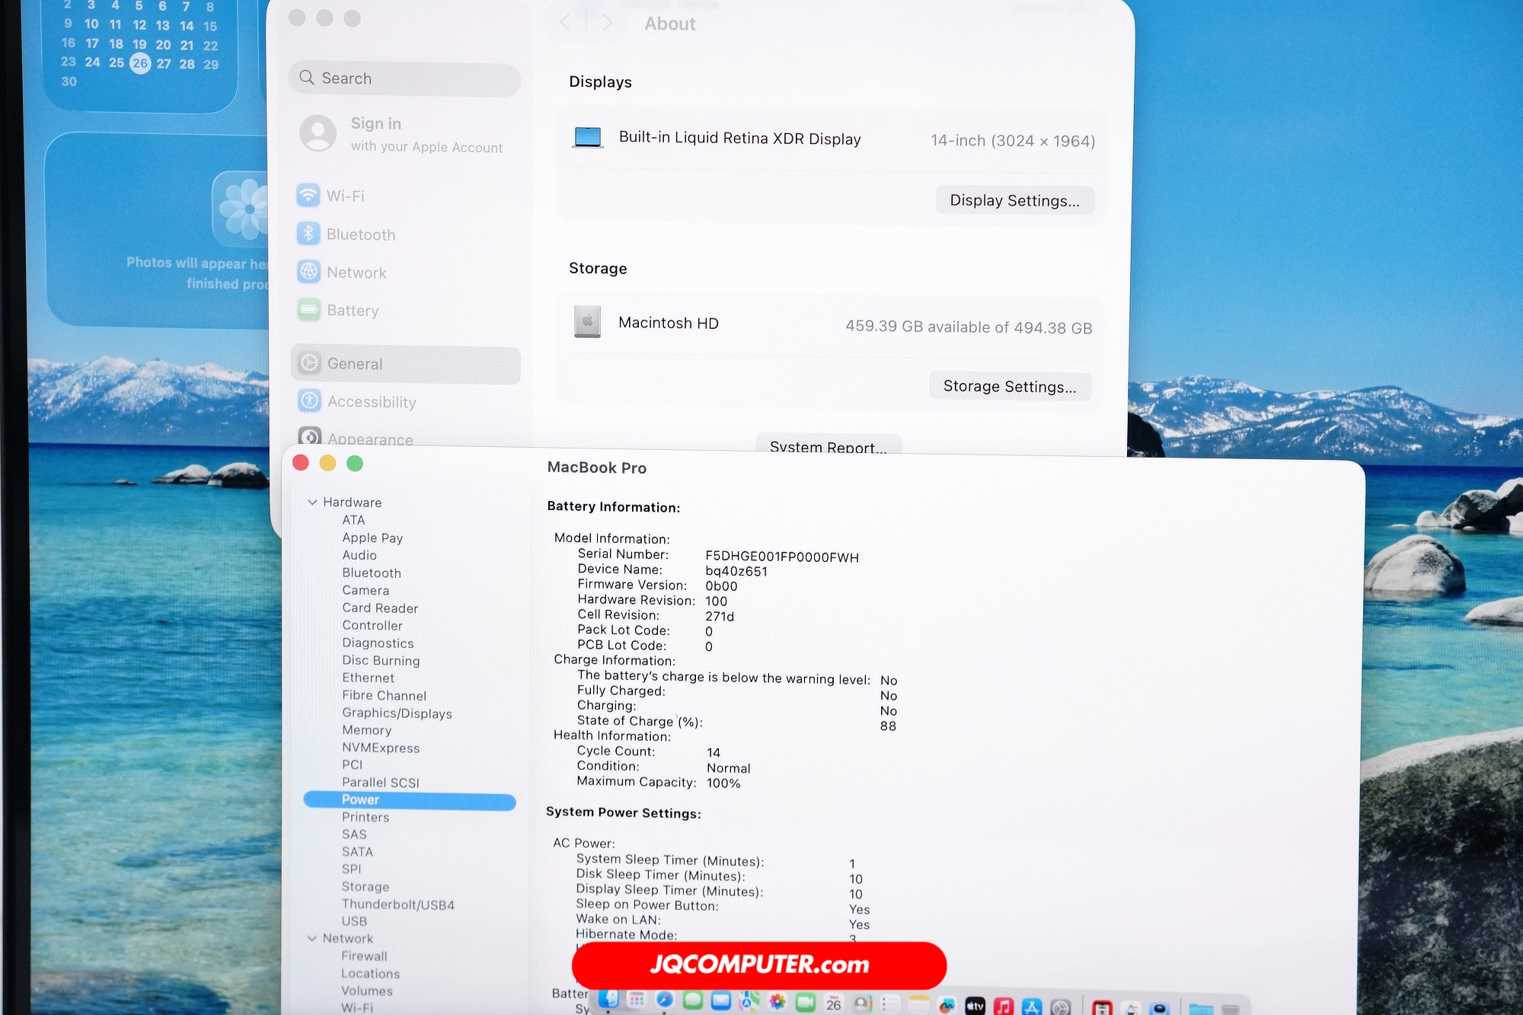Open Safari from the dock
Image resolution: width=1523 pixels, height=1015 pixels.
coord(665,999)
